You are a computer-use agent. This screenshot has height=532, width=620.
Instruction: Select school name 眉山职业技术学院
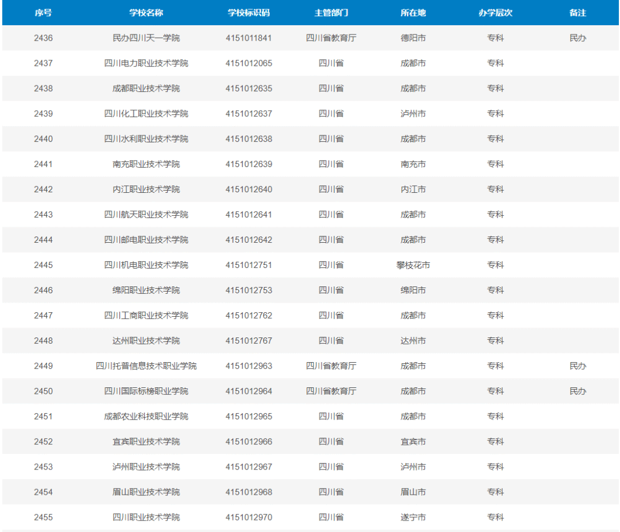pyautogui.click(x=146, y=492)
